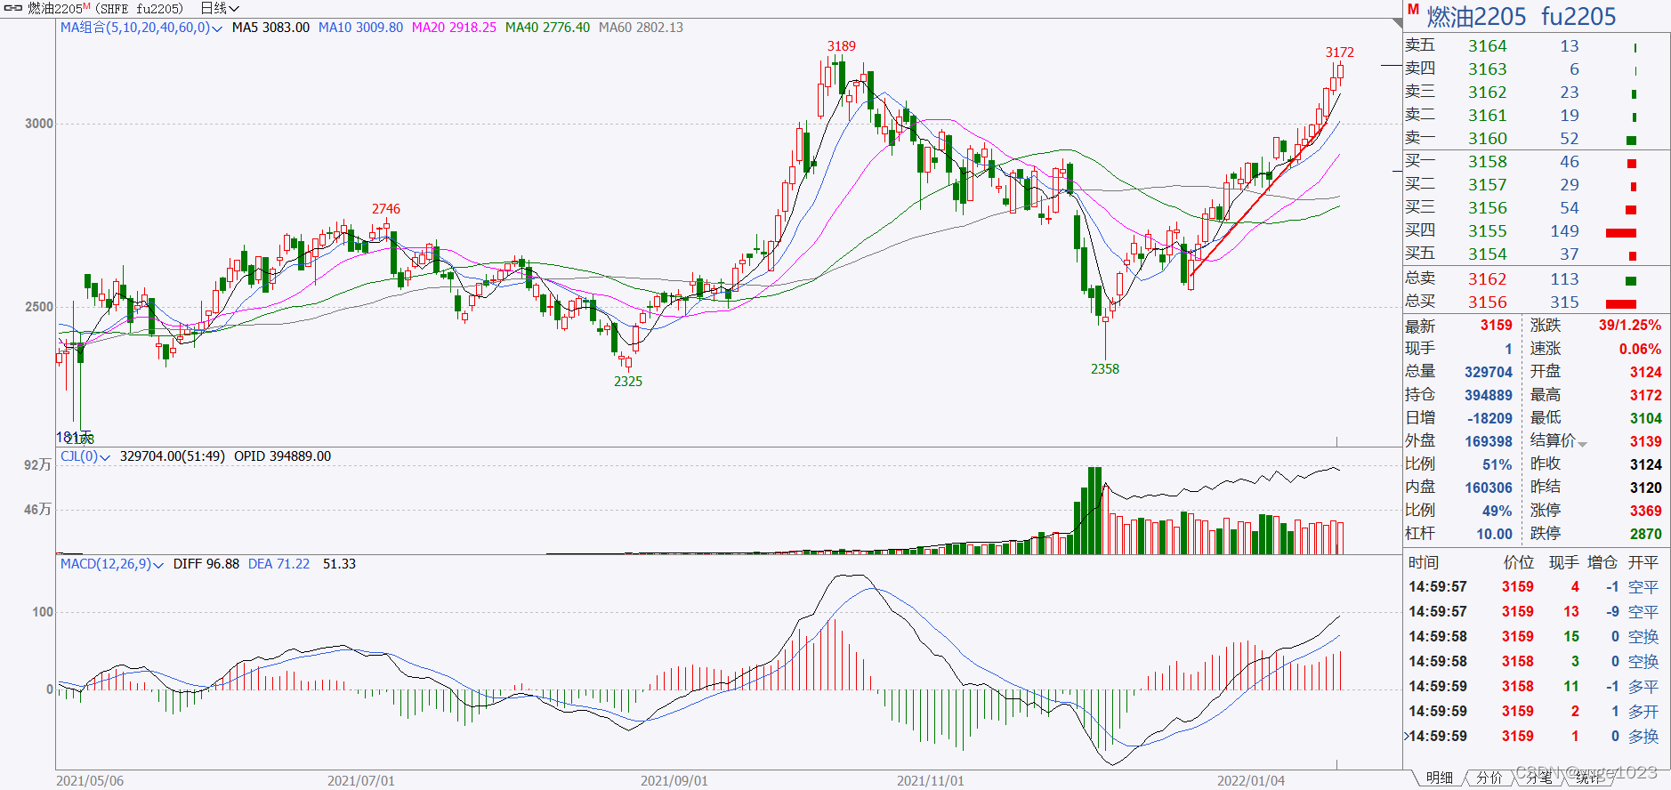Click the chain link icon beside 燃油2205
This screenshot has width=1671, height=790.
13,8
